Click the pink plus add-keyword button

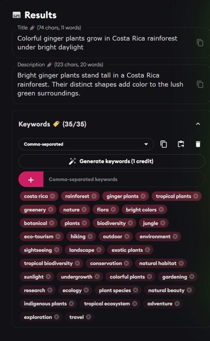[31, 179]
